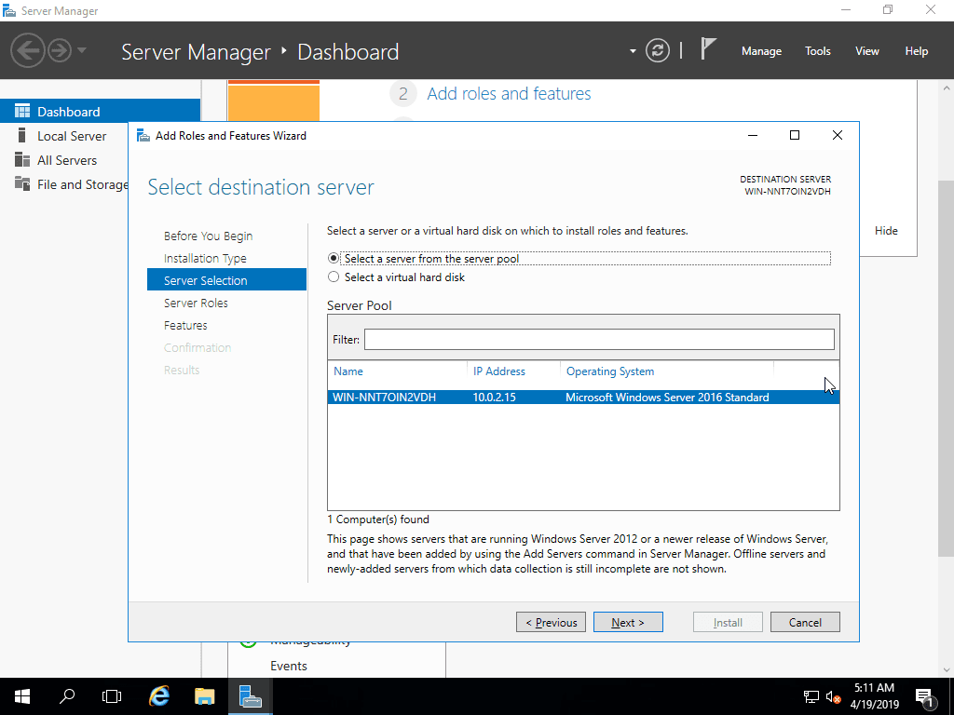Open the Tools menu
Screen dimensions: 954x715
pos(817,51)
